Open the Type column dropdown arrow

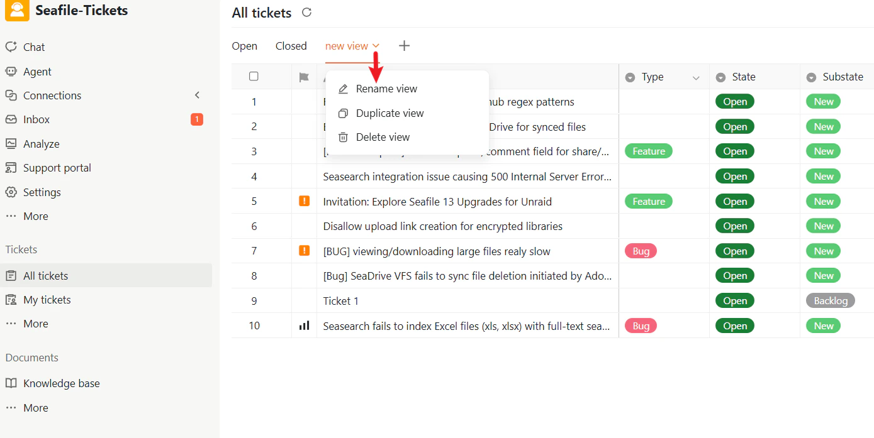(696, 78)
